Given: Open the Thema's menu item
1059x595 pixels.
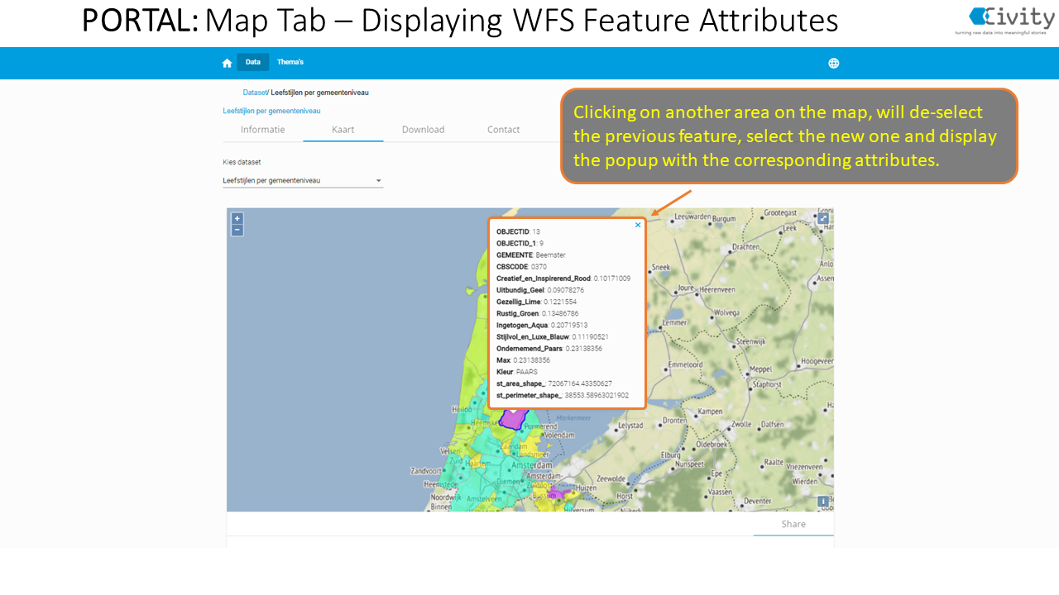Looking at the screenshot, I should 290,62.
